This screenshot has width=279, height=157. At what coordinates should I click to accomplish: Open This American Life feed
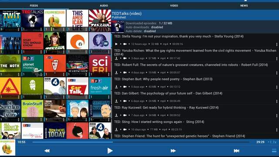pos(77,20)
